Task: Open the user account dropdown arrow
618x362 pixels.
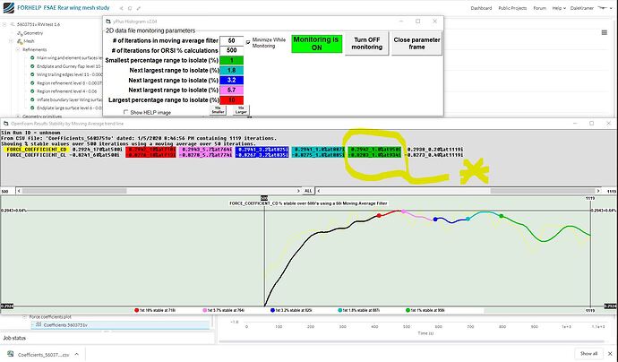Action: pyautogui.click(x=612, y=8)
